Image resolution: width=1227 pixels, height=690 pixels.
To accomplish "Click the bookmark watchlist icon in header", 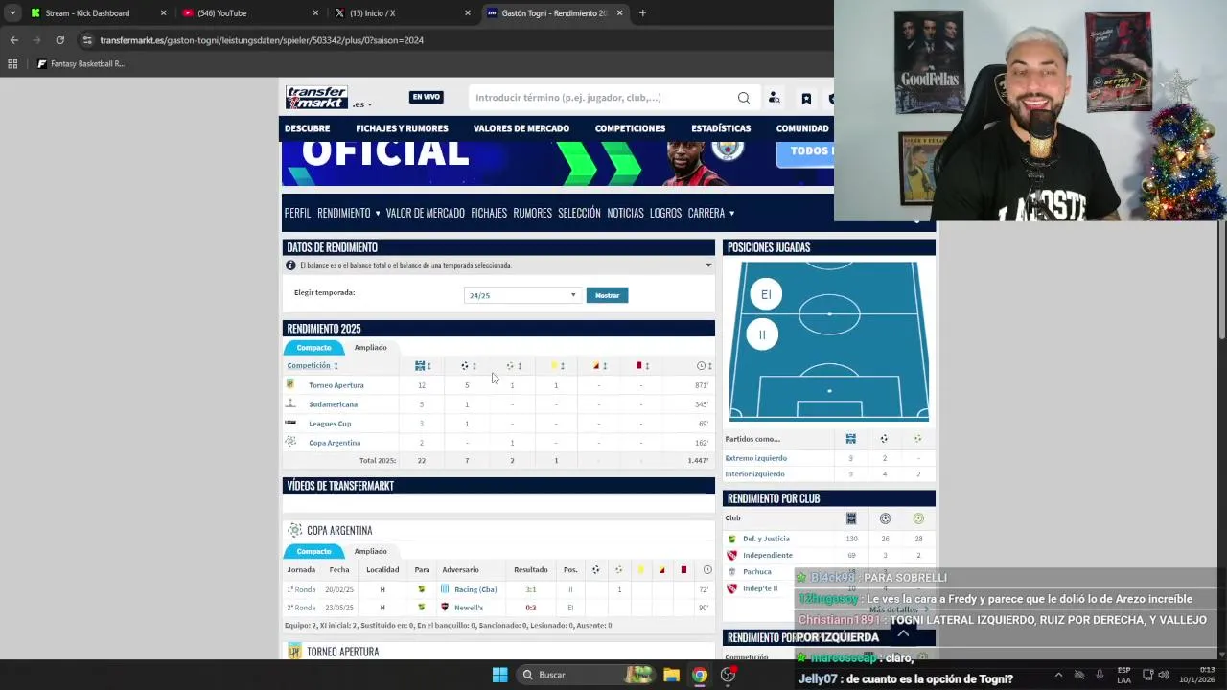I will [x=806, y=98].
